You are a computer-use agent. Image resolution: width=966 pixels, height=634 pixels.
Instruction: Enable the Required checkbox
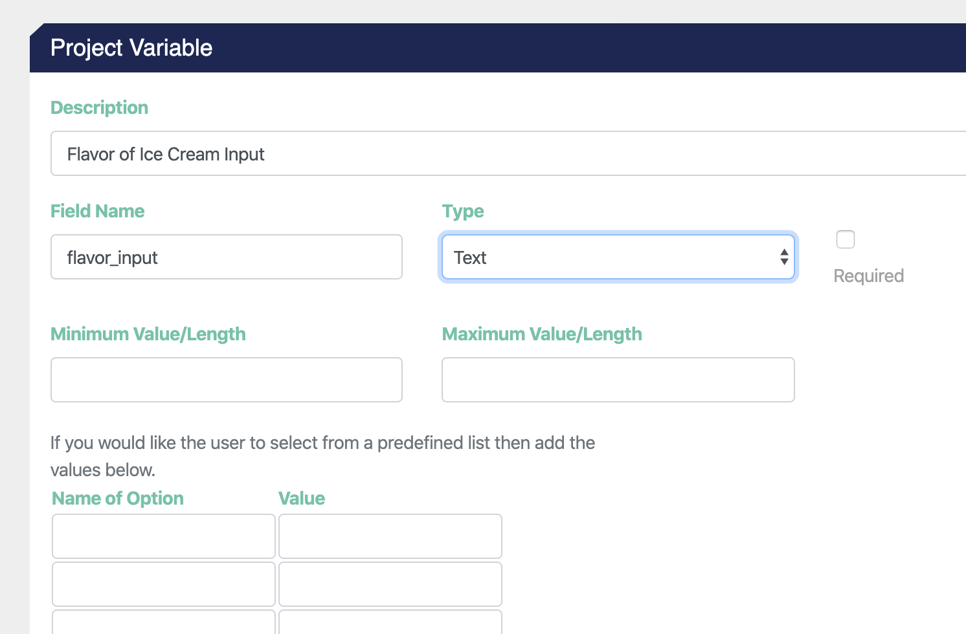(845, 239)
